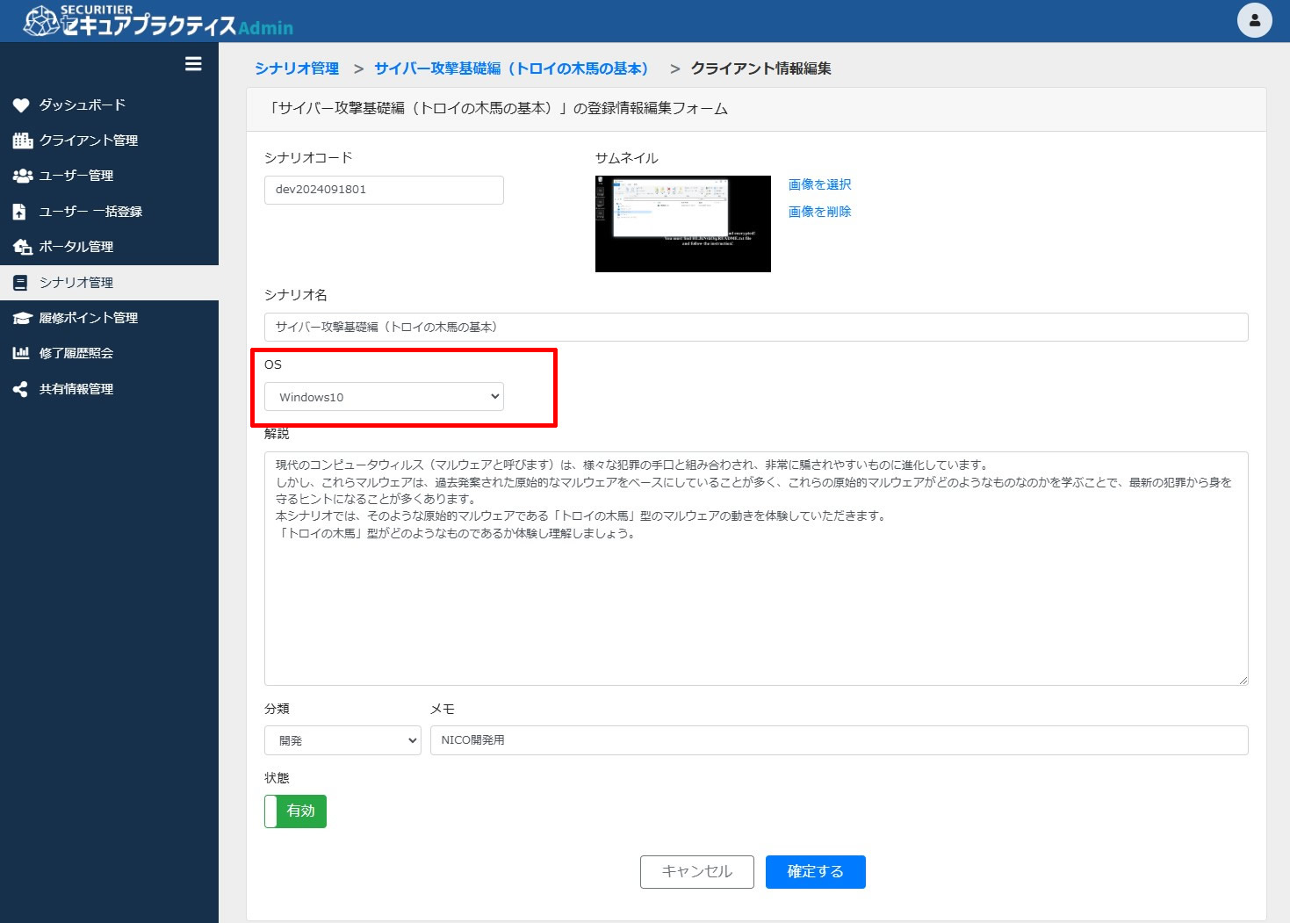Image resolution: width=1290 pixels, height=923 pixels.
Task: Click the book icon beside シナリオ管理
Action: pyautogui.click(x=19, y=283)
